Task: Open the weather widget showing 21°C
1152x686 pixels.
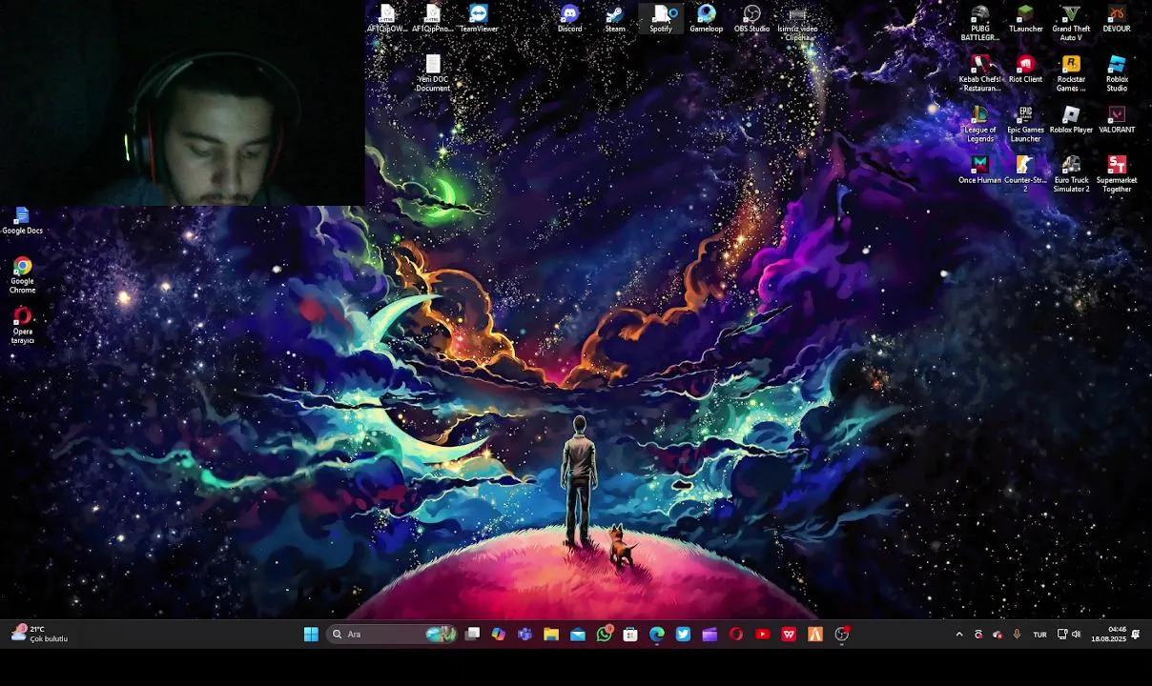Action: (x=38, y=634)
